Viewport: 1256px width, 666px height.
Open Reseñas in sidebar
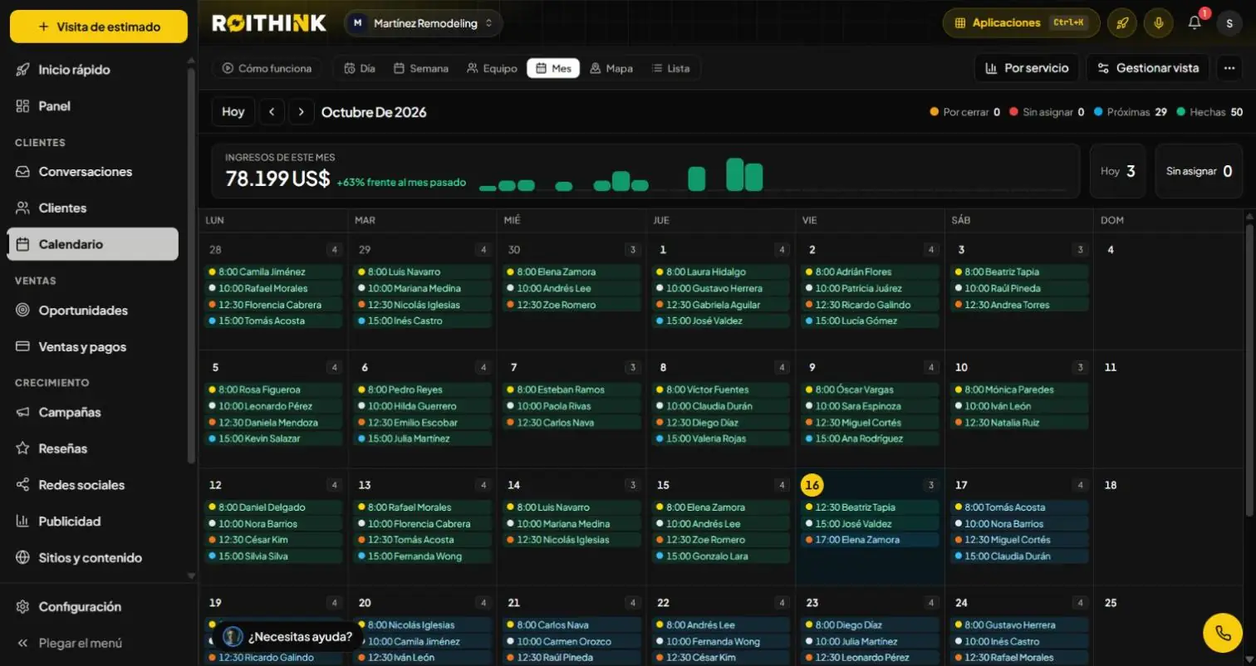93,448
